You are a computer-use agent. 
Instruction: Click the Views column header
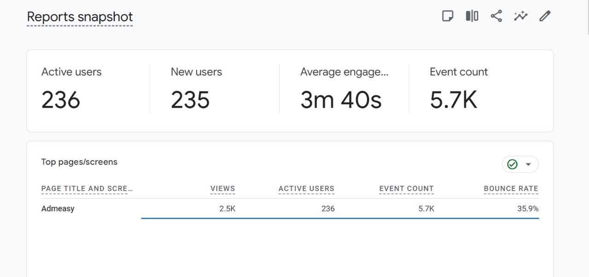(x=223, y=189)
